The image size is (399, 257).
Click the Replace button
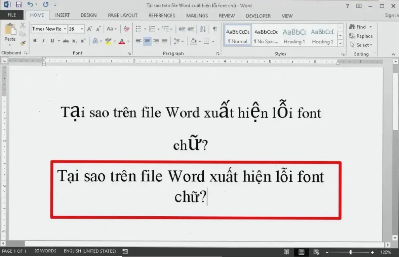[361, 36]
